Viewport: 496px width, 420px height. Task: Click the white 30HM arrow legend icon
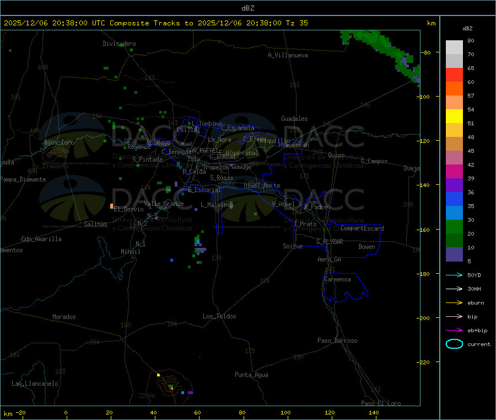point(454,289)
